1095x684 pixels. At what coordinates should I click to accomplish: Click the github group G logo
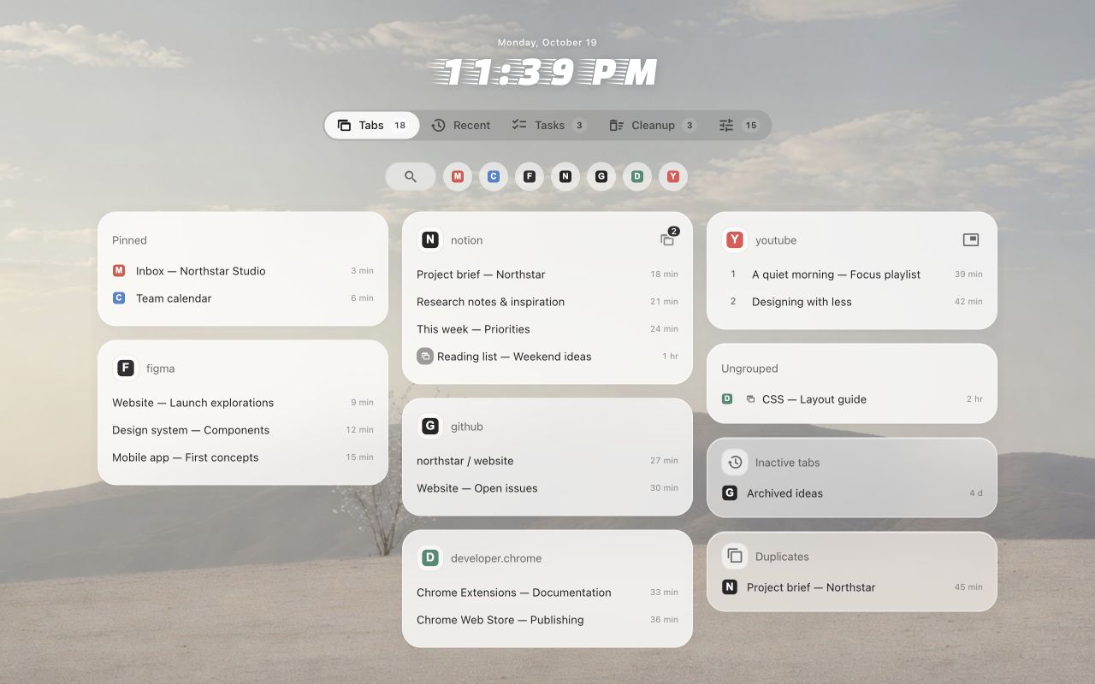tap(430, 427)
